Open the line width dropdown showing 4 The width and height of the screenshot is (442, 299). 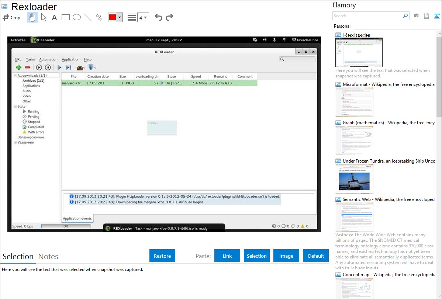(143, 17)
